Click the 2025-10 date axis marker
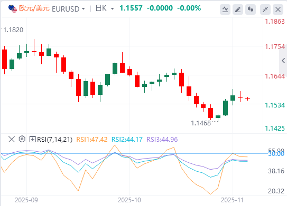 click(x=129, y=200)
